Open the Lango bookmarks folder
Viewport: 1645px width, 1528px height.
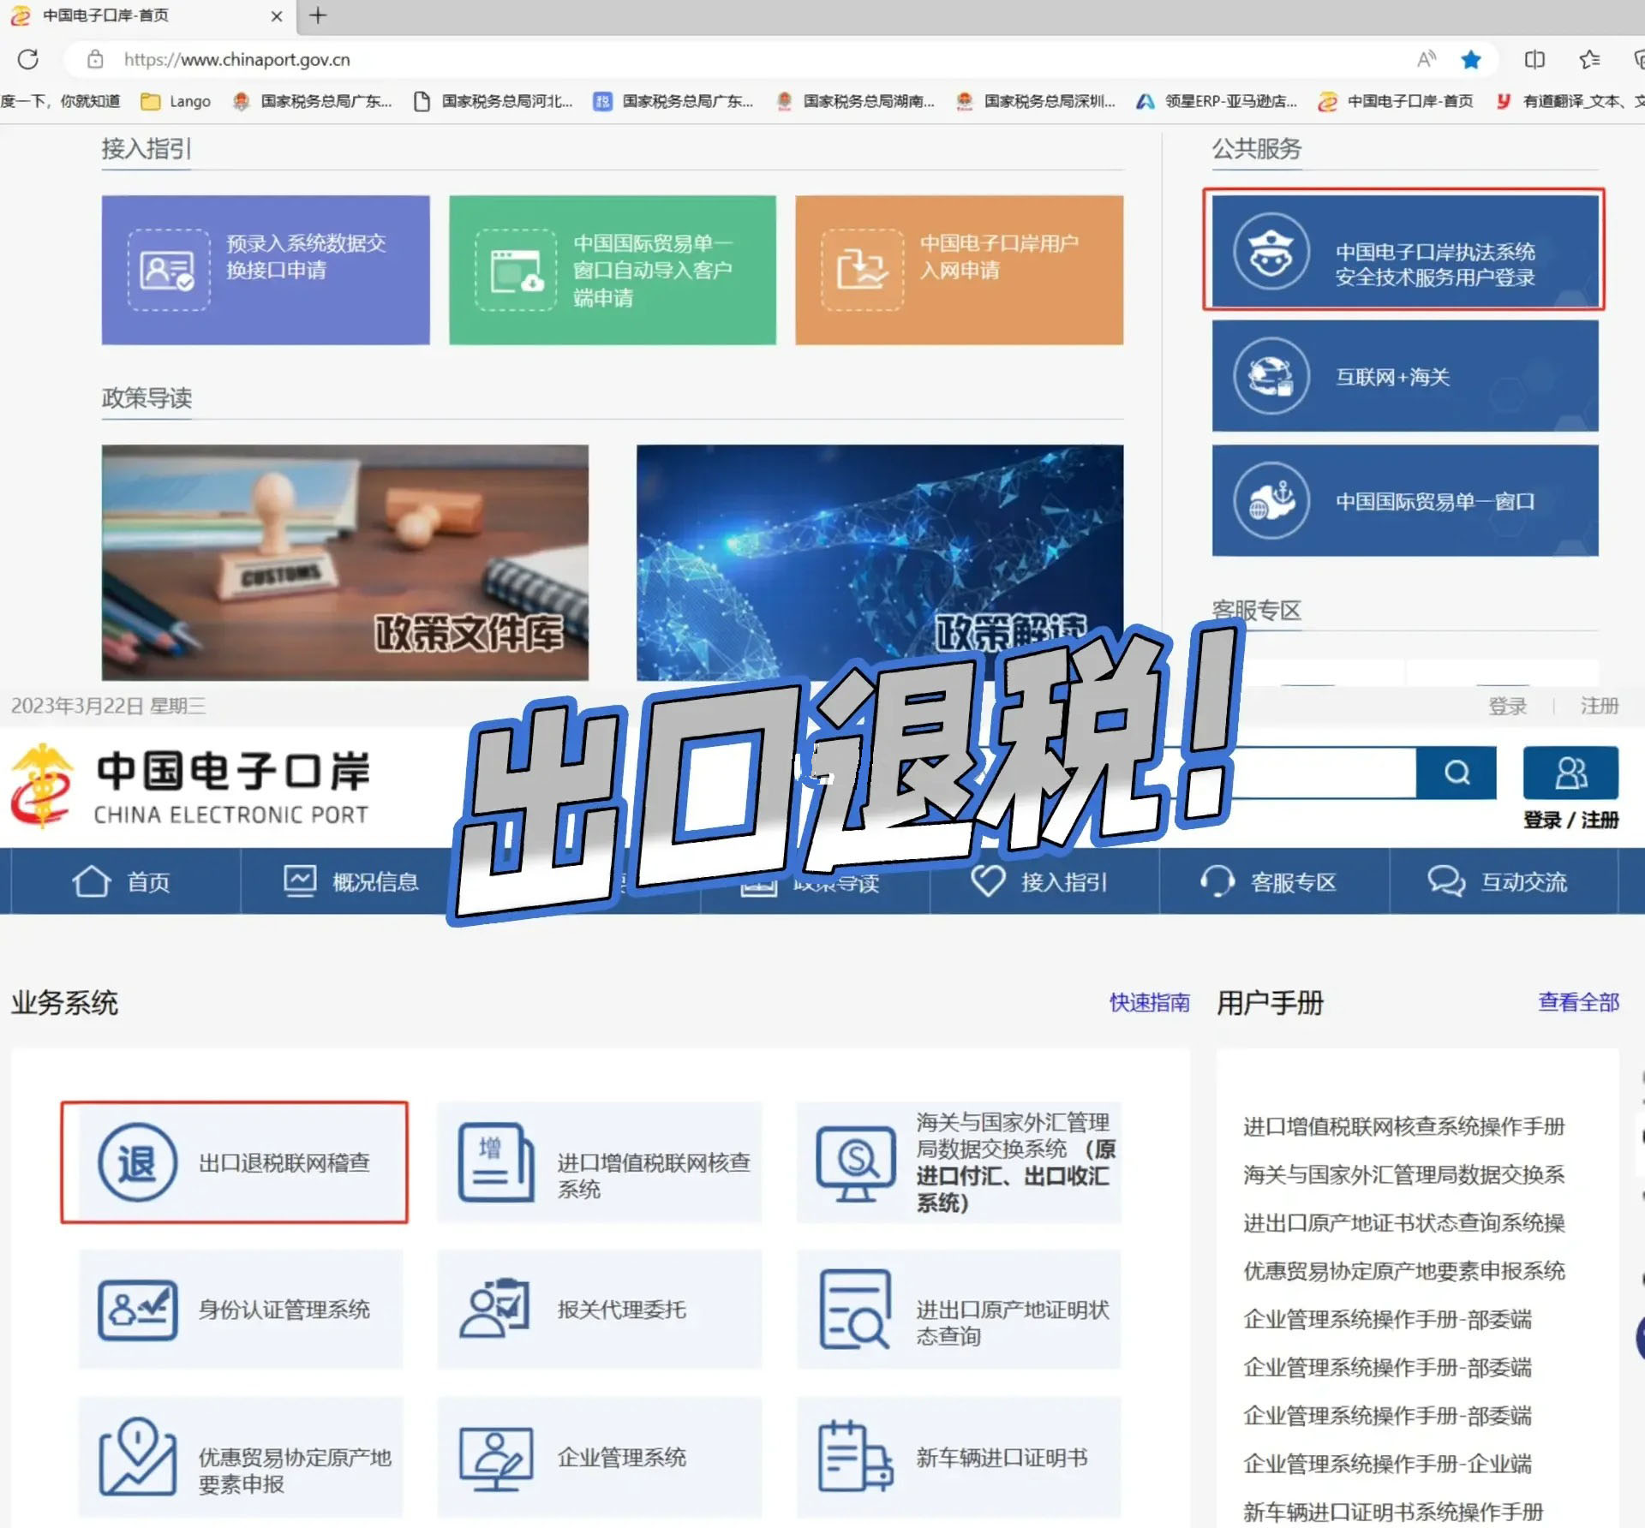click(176, 101)
